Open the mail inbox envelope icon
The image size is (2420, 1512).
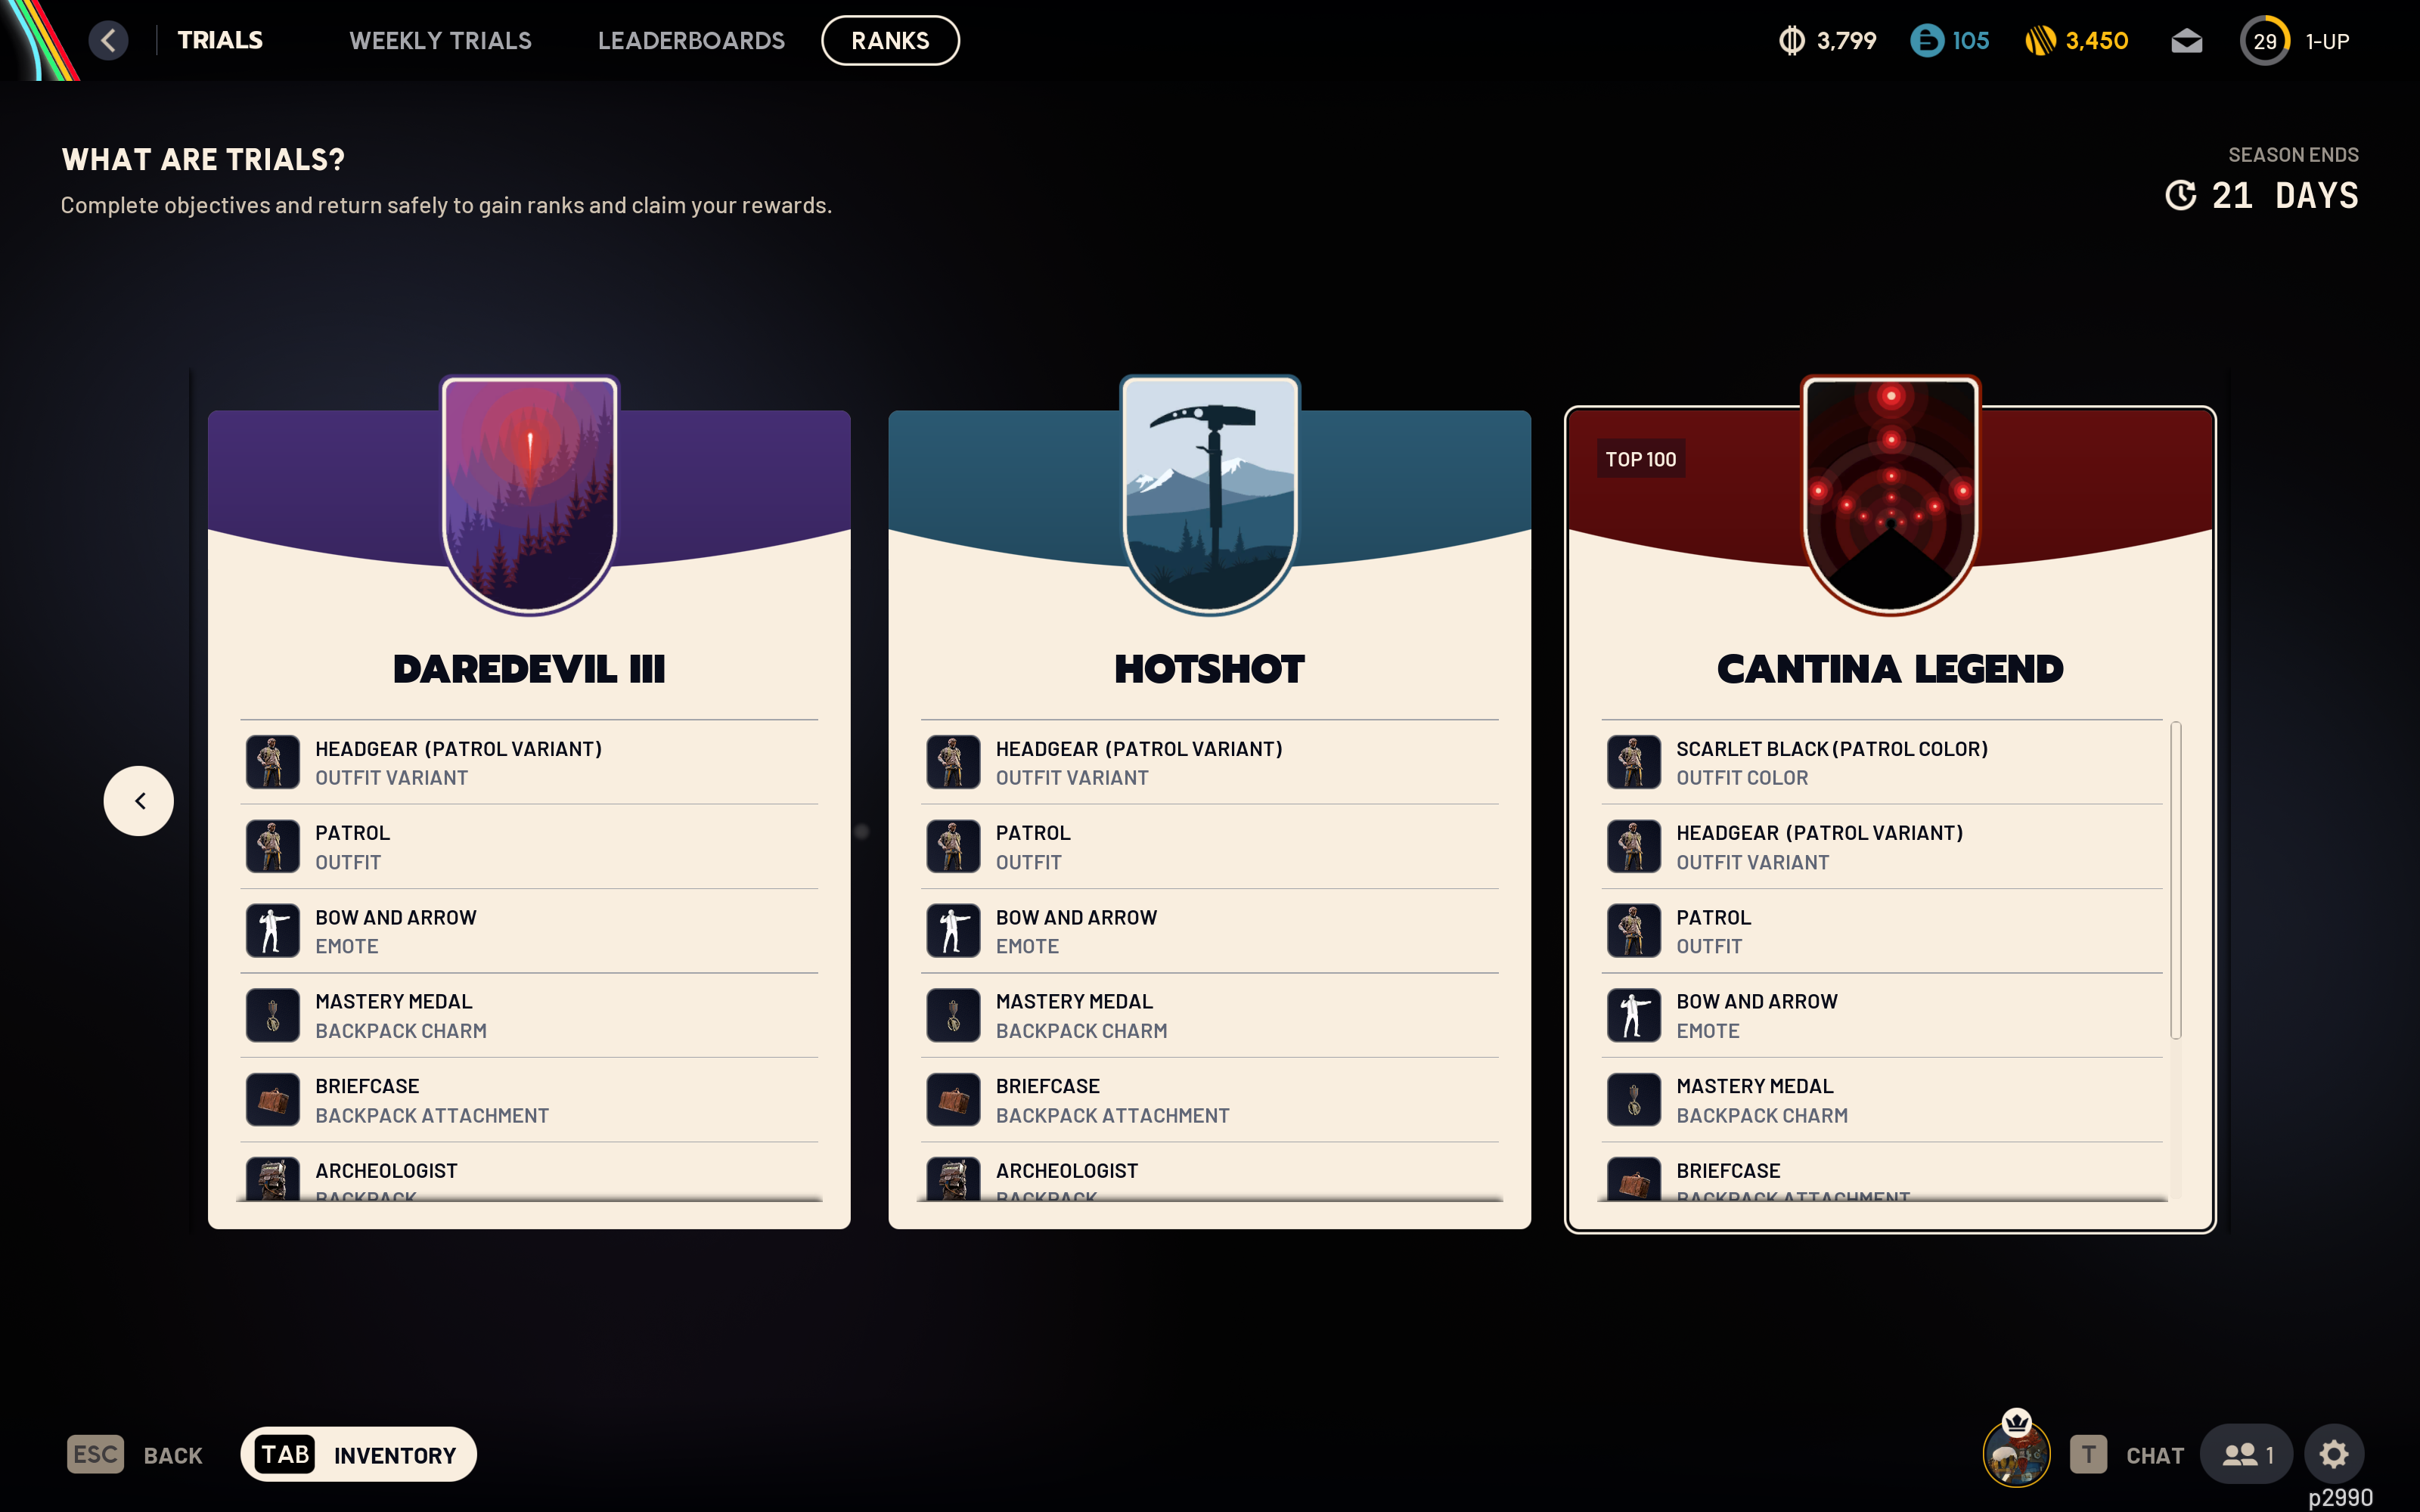pyautogui.click(x=2186, y=41)
